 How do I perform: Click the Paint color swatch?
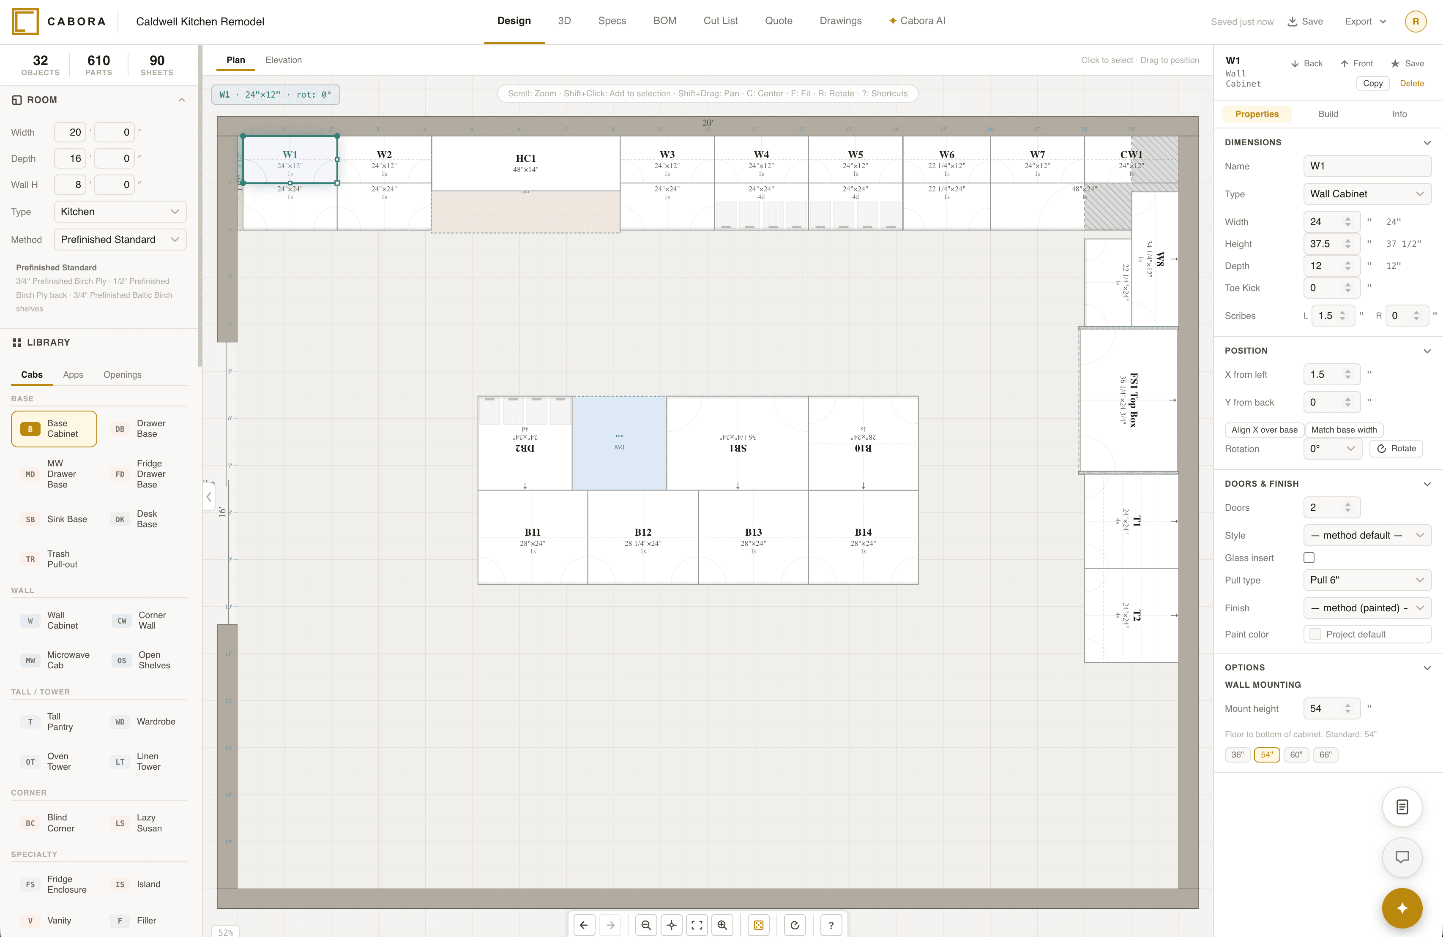1315,634
